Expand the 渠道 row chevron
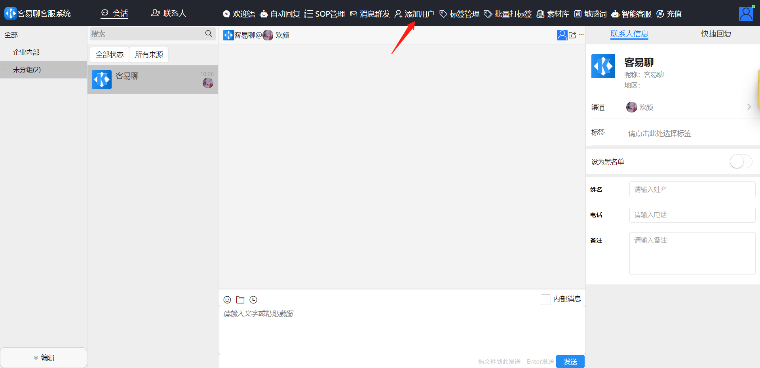This screenshot has width=760, height=368. [749, 107]
